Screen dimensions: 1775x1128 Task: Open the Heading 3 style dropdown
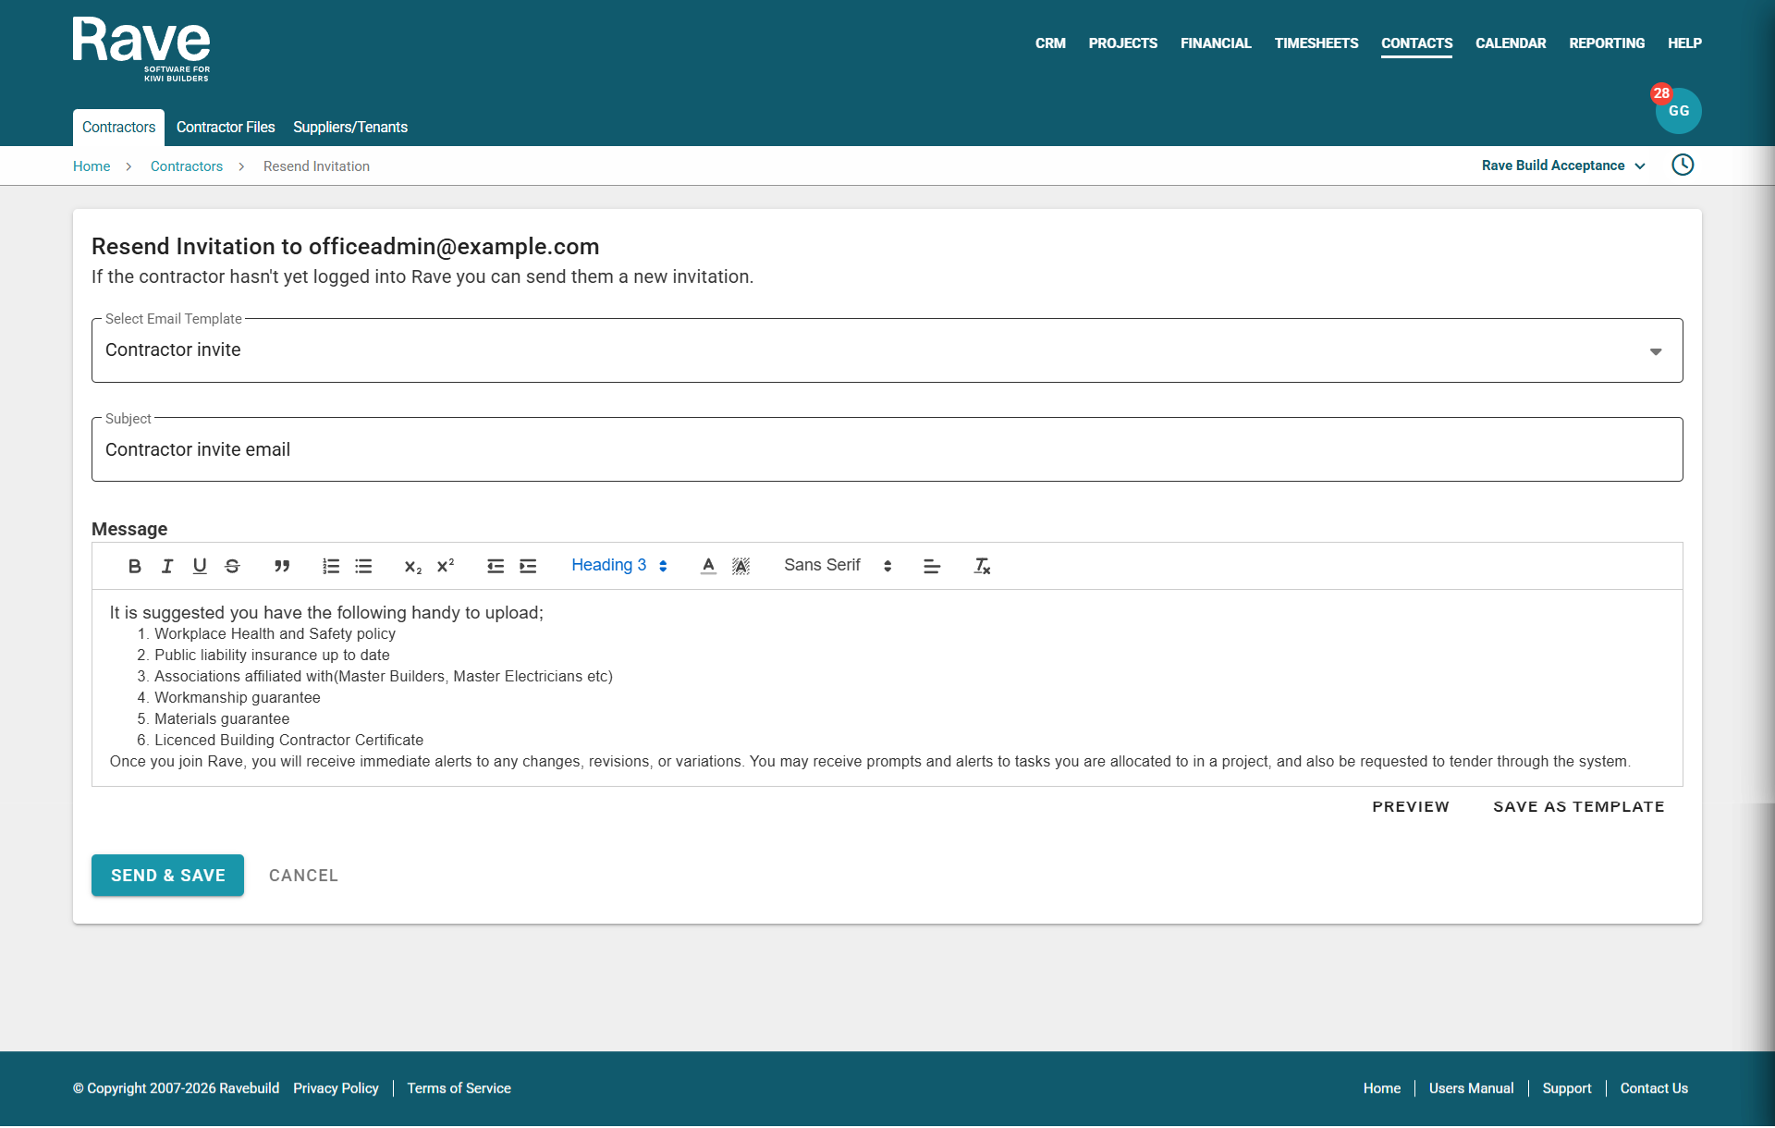pyautogui.click(x=618, y=565)
